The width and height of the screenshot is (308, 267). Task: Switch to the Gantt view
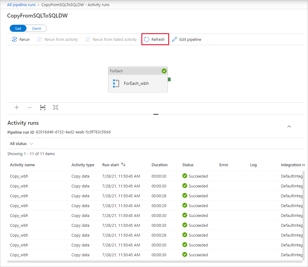[x=36, y=29]
